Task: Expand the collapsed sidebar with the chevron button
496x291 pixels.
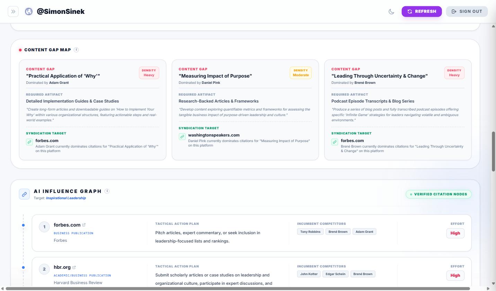Action: (13, 11)
